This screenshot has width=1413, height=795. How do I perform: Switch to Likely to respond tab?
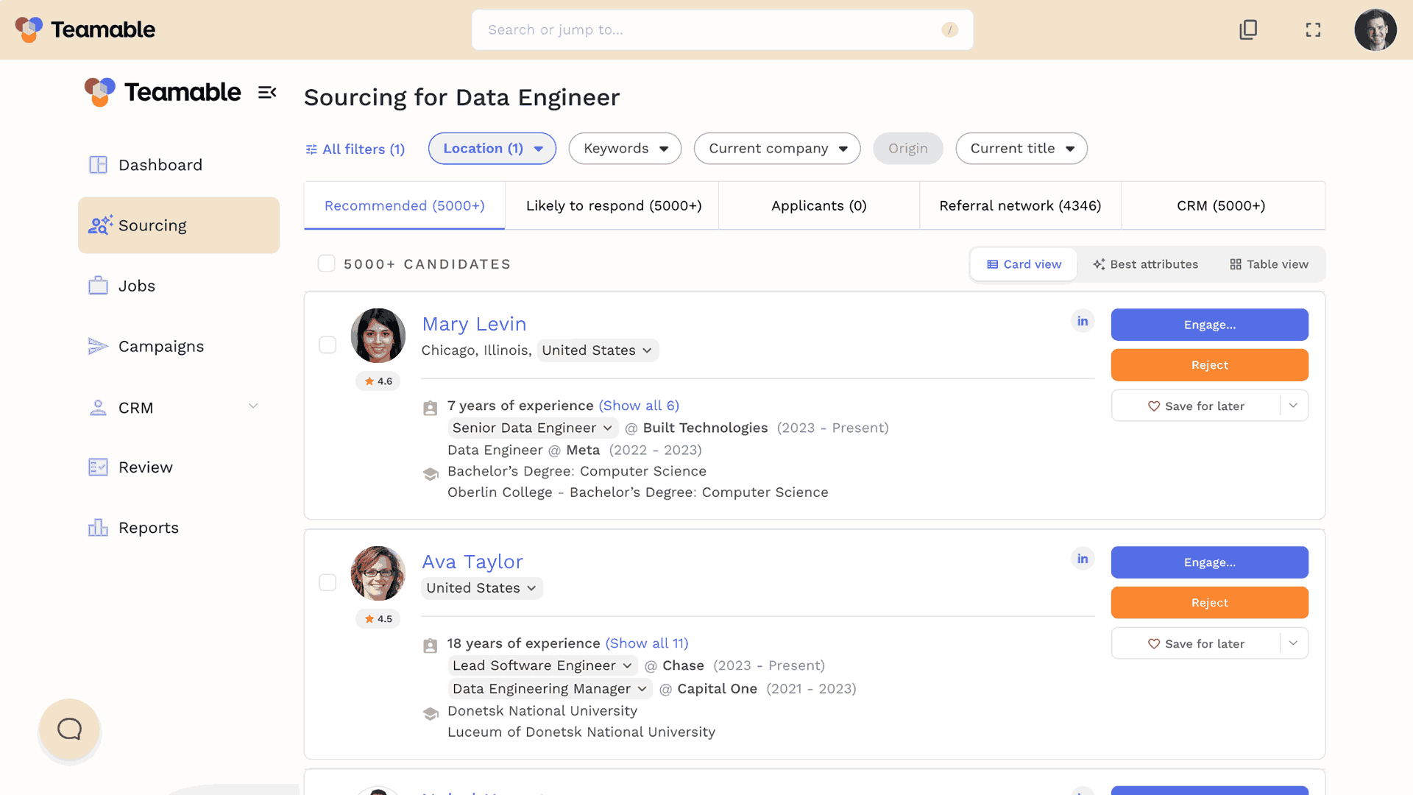point(613,206)
